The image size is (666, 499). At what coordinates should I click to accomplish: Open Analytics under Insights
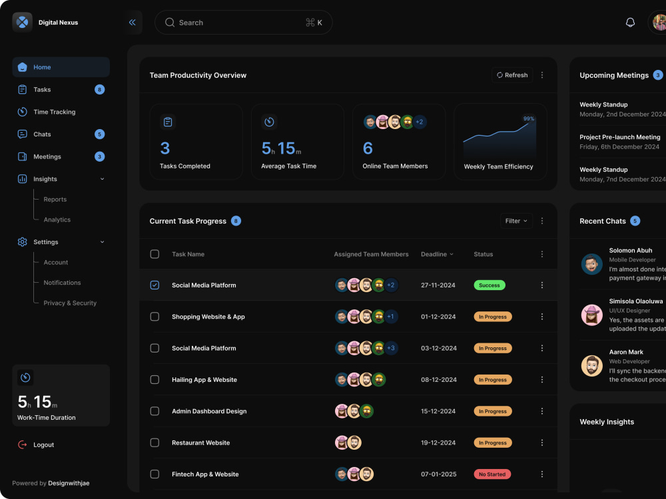pyautogui.click(x=57, y=220)
